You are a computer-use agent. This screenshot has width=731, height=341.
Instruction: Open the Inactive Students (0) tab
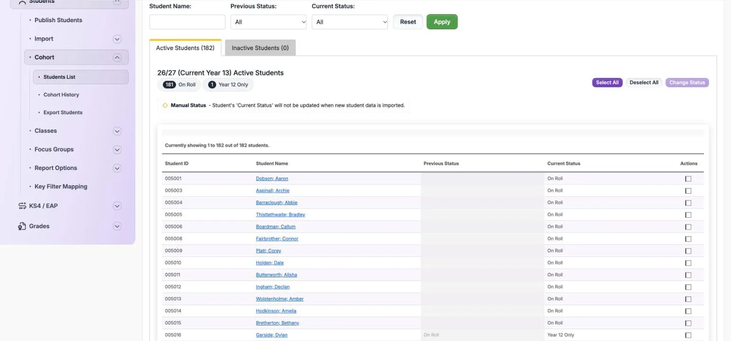[260, 48]
